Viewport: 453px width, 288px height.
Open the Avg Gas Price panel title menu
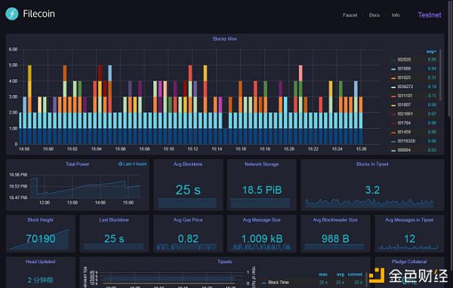click(188, 219)
